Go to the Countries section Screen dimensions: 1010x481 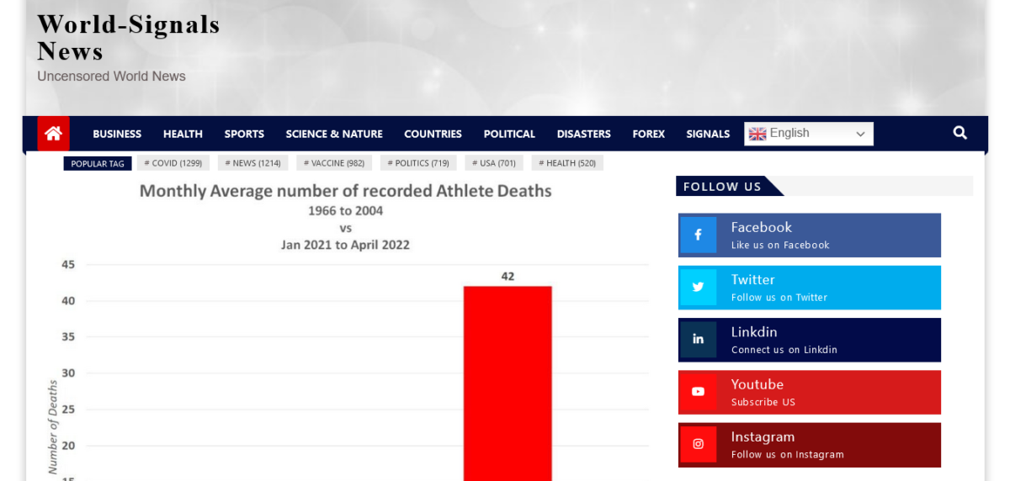point(433,134)
